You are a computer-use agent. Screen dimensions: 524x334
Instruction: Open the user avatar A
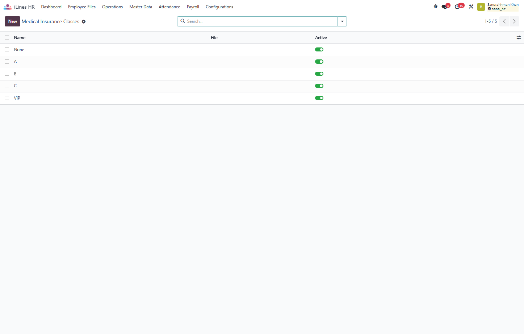tap(481, 7)
